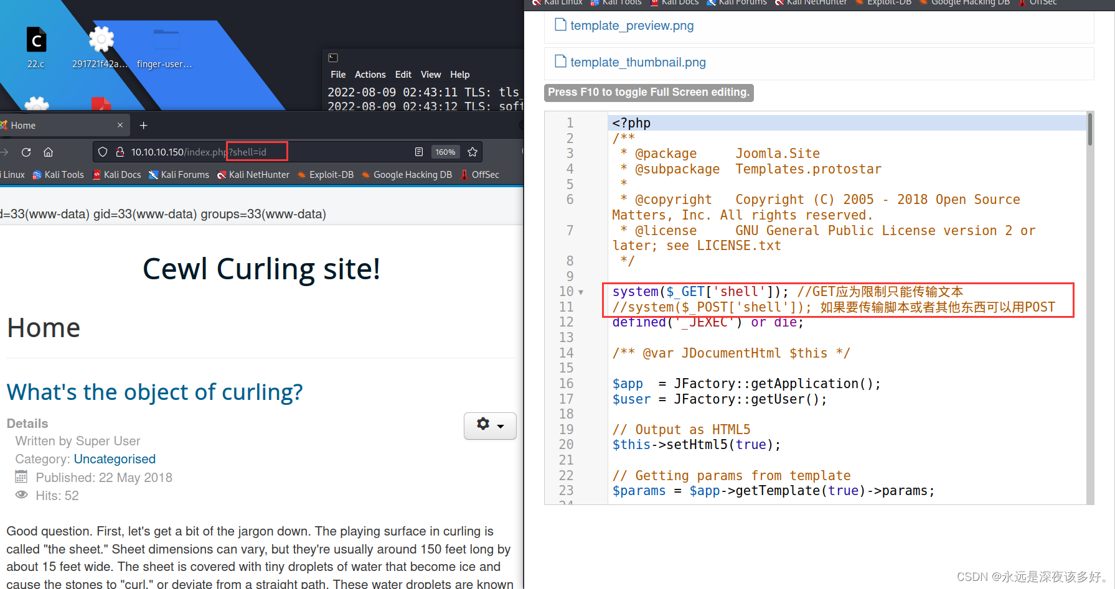Click the eye icon beside Hits: 52

tap(22, 495)
